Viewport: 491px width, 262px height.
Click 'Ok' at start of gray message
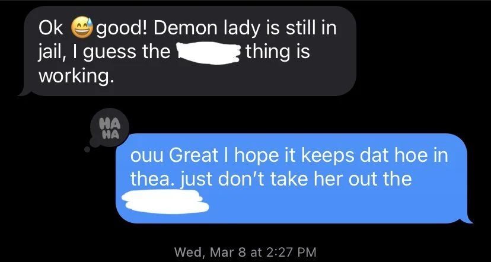coord(51,28)
